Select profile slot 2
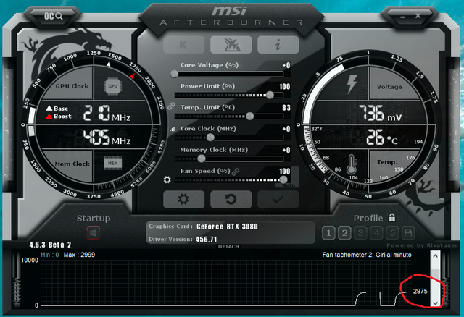464x317 pixels. pos(344,233)
